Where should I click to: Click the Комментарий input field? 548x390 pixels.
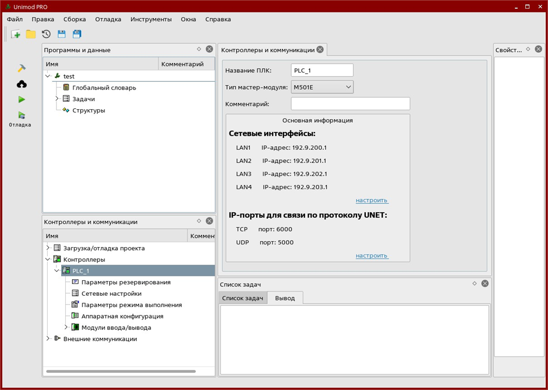[x=350, y=104]
